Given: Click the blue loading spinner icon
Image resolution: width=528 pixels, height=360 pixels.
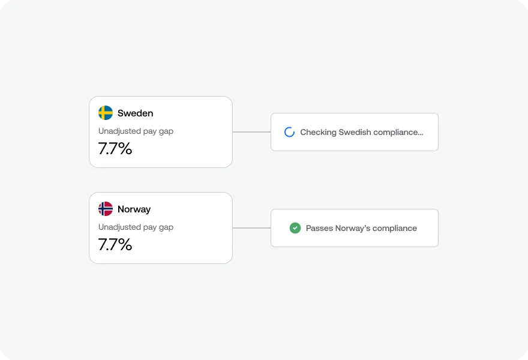Looking at the screenshot, I should pyautogui.click(x=289, y=132).
